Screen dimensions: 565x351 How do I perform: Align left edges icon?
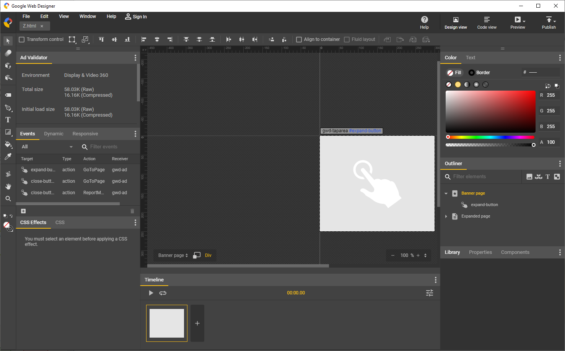(144, 39)
